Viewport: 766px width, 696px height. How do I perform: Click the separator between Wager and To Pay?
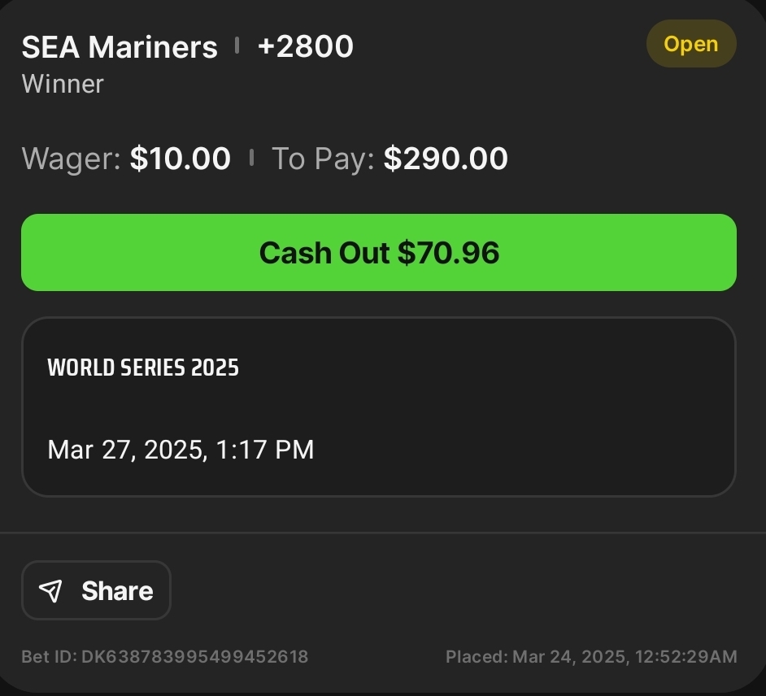[x=251, y=158]
